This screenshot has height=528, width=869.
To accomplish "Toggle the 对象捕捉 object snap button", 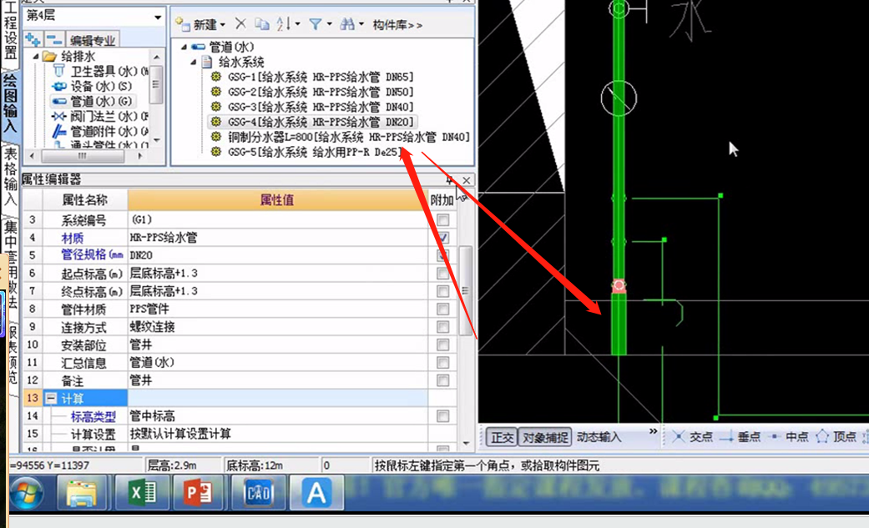I will 545,437.
